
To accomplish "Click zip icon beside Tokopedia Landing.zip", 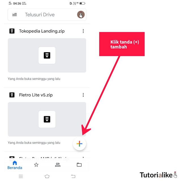I will (12, 31).
